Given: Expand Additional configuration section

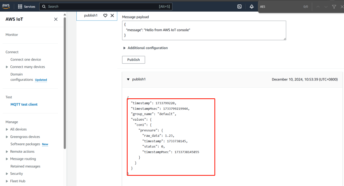Looking at the screenshot, I should 146,48.
